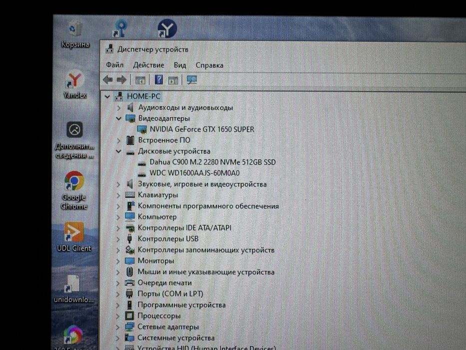The width and height of the screenshot is (466, 350).
Task: Click the scan for hardware changes monitor icon
Action: (x=192, y=80)
